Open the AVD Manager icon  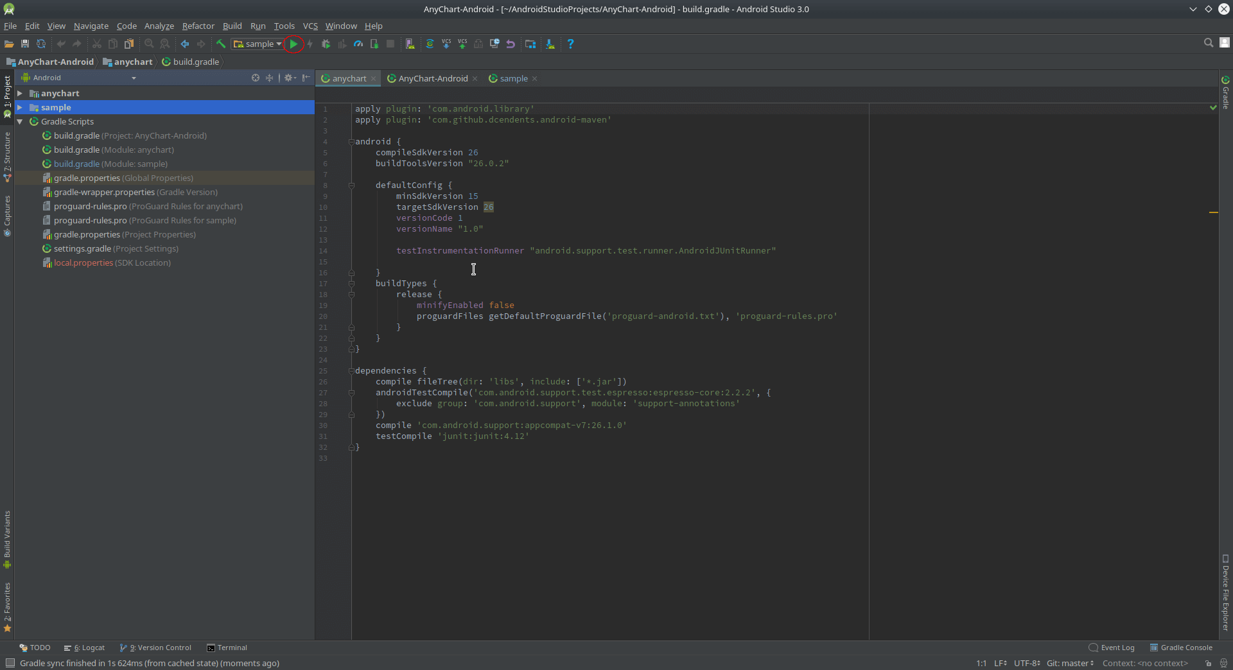[x=410, y=44]
